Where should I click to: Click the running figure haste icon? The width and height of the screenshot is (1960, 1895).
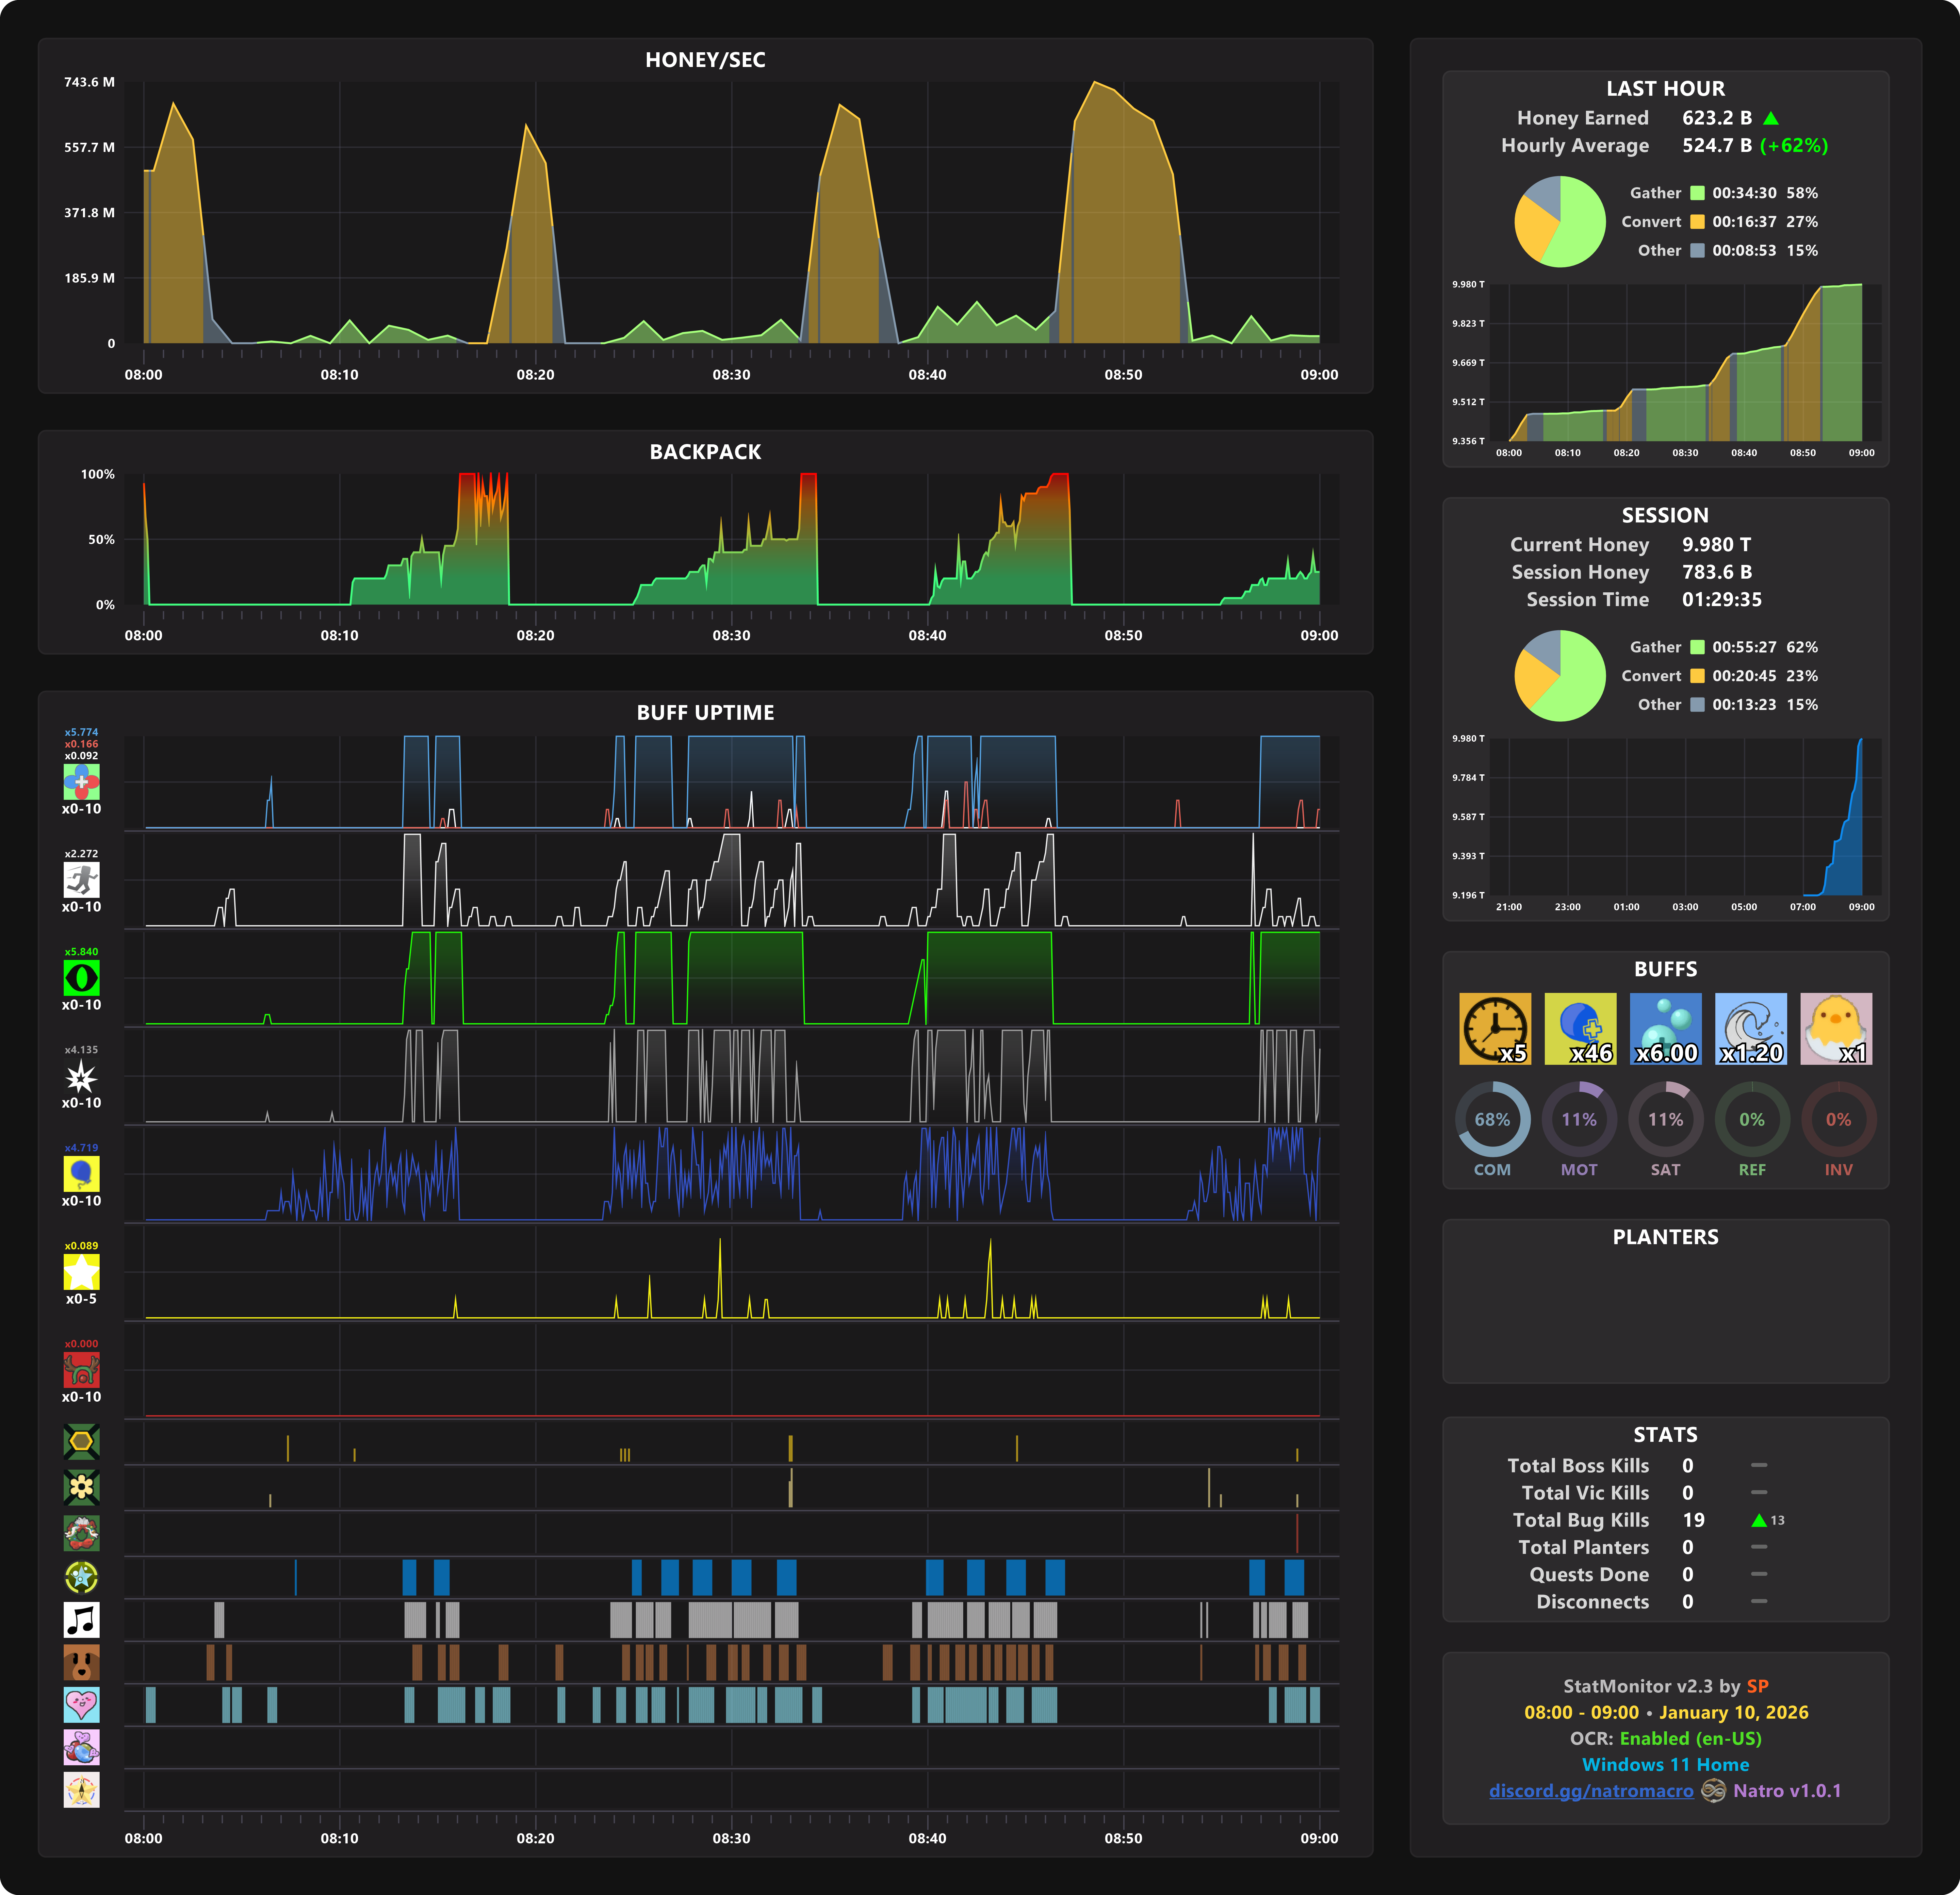81,880
